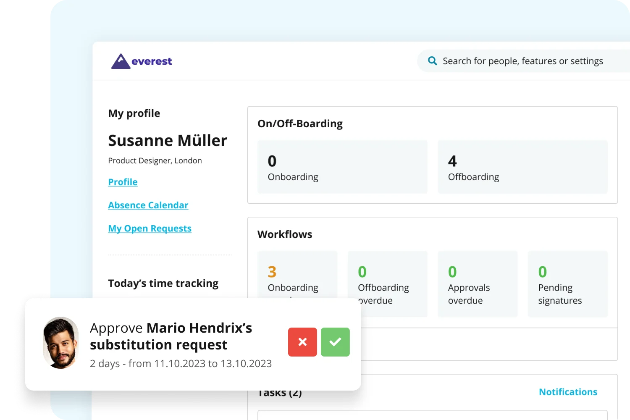Open the Profile link
This screenshot has height=420, width=630.
123,182
